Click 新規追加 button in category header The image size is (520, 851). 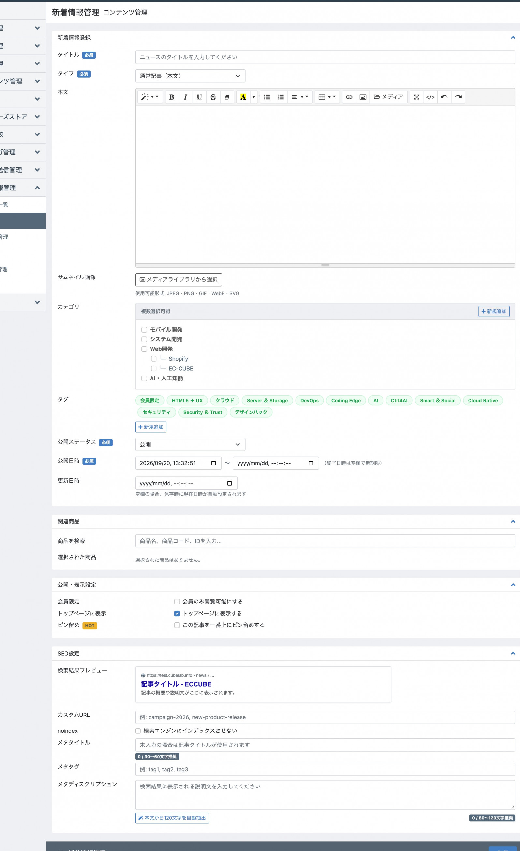[x=494, y=312]
